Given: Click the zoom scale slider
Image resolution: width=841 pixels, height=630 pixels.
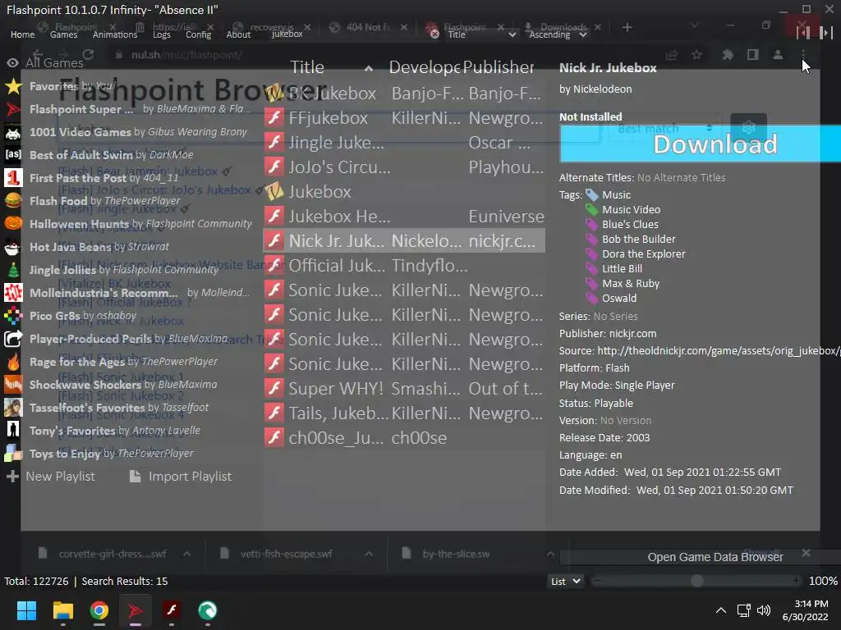Looking at the screenshot, I should pos(696,582).
